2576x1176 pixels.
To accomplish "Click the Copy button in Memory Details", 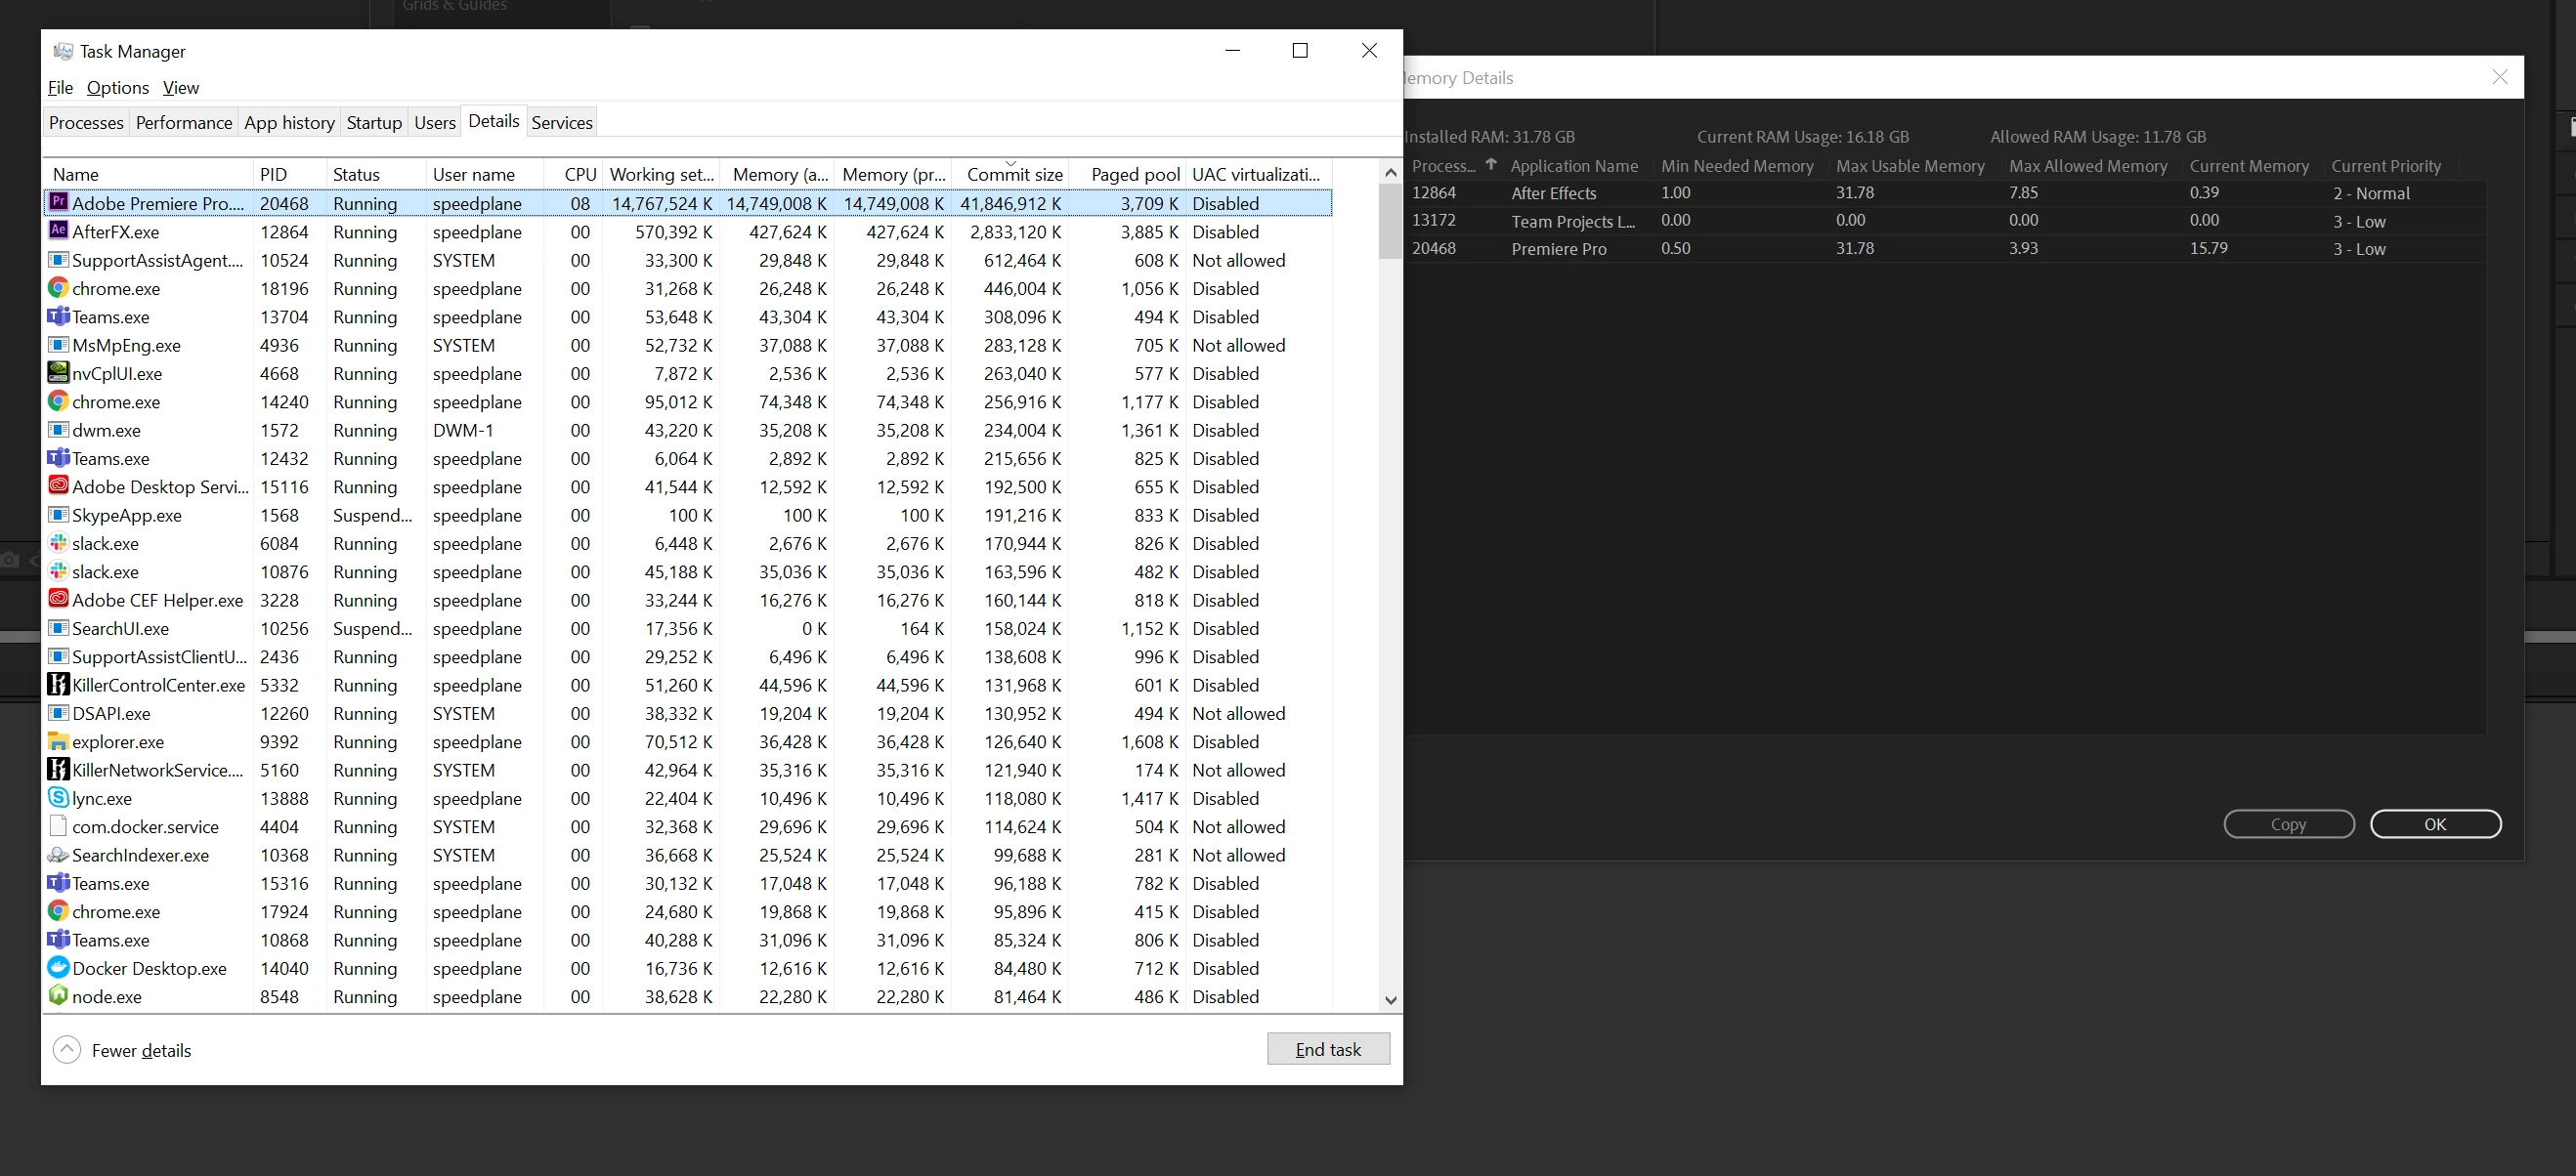I will (x=2288, y=824).
